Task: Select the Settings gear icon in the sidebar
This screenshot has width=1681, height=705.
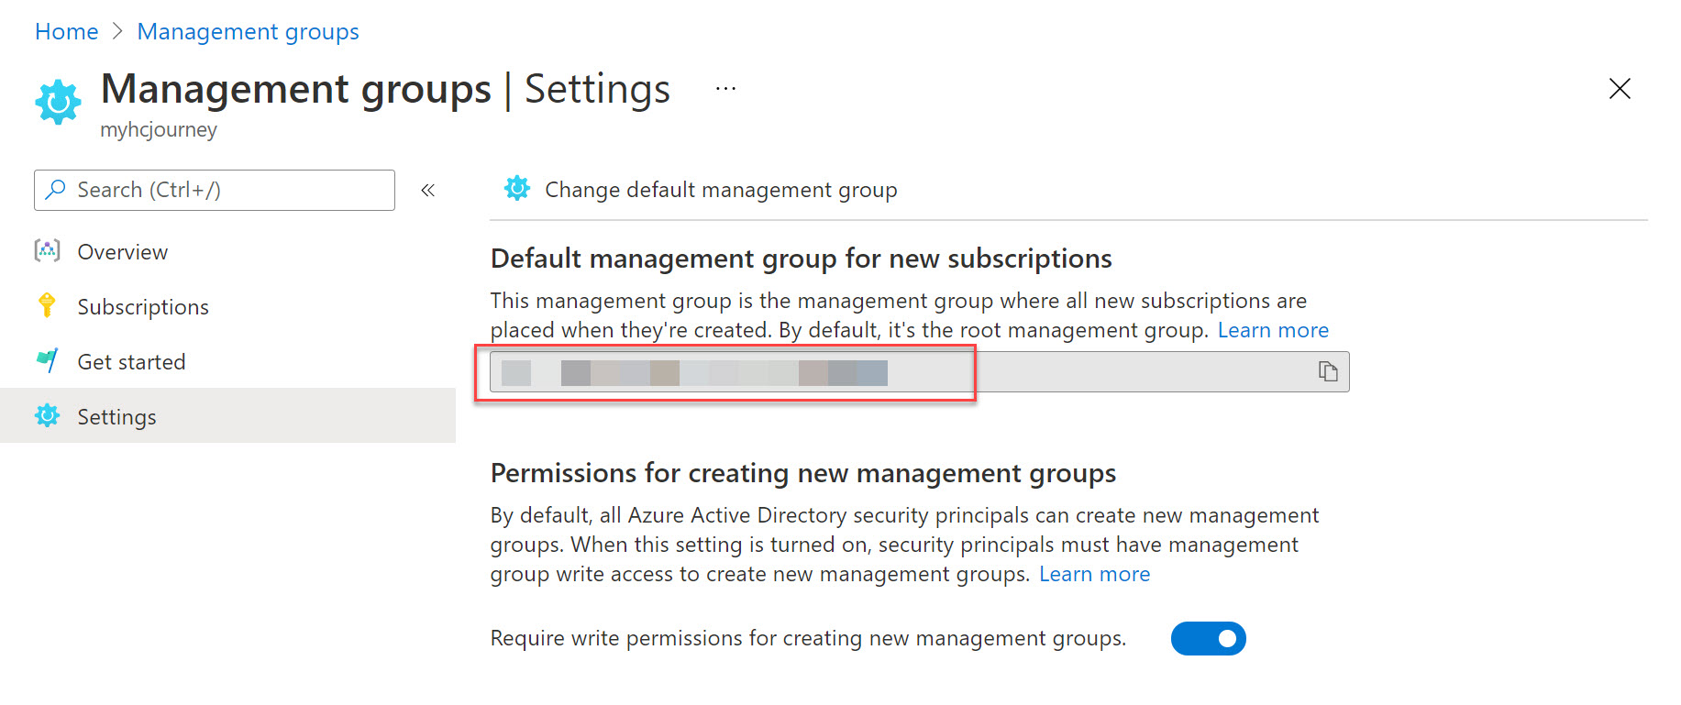Action: pyautogui.click(x=46, y=415)
